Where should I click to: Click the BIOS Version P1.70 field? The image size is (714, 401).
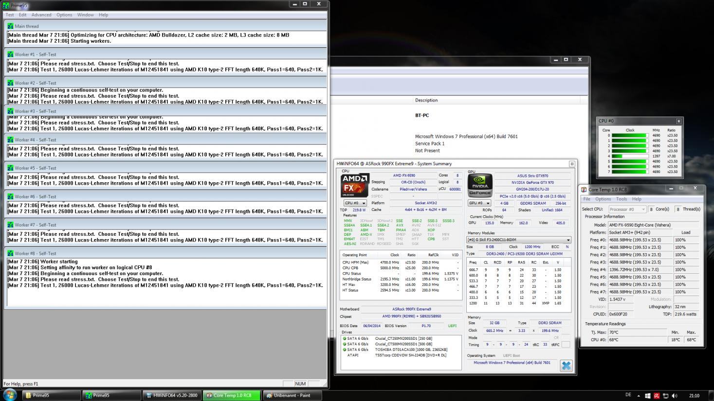tap(426, 326)
